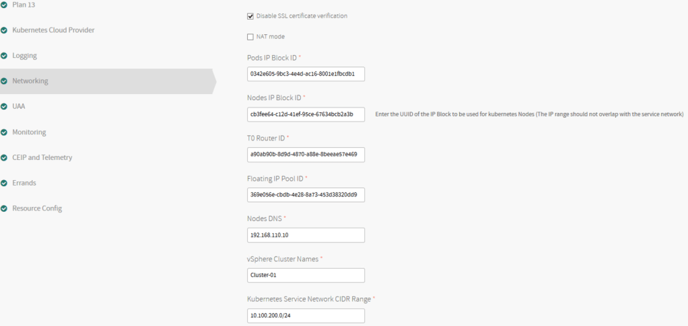
Task: Click the Nodes DNS input field
Action: coord(306,235)
